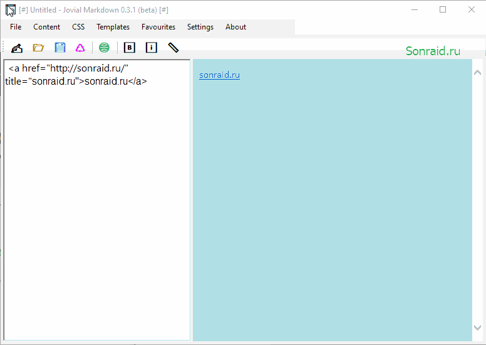The height and width of the screenshot is (345, 486).
Task: Click the preview scrollbar down arrow
Action: (x=478, y=327)
